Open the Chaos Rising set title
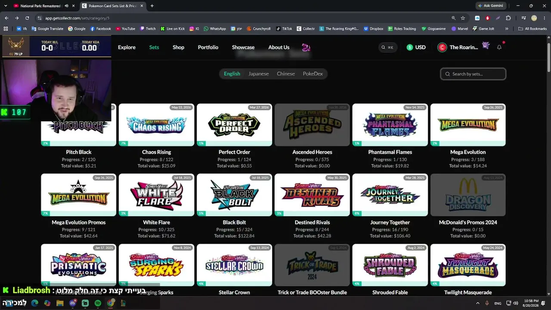This screenshot has width=551, height=310. point(156,152)
